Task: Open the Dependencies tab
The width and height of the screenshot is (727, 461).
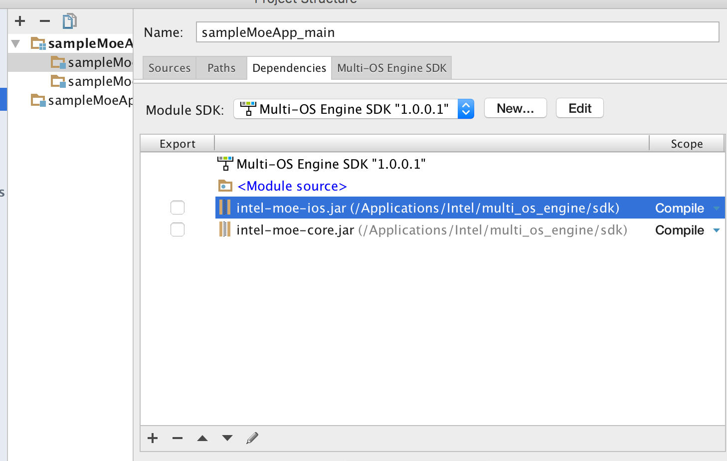Action: pos(289,68)
